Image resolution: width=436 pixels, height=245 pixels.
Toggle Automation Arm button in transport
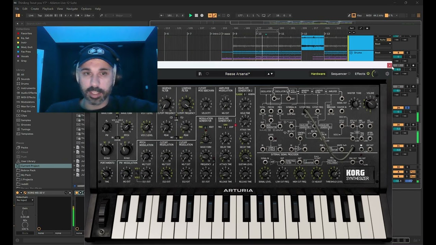coord(214,15)
